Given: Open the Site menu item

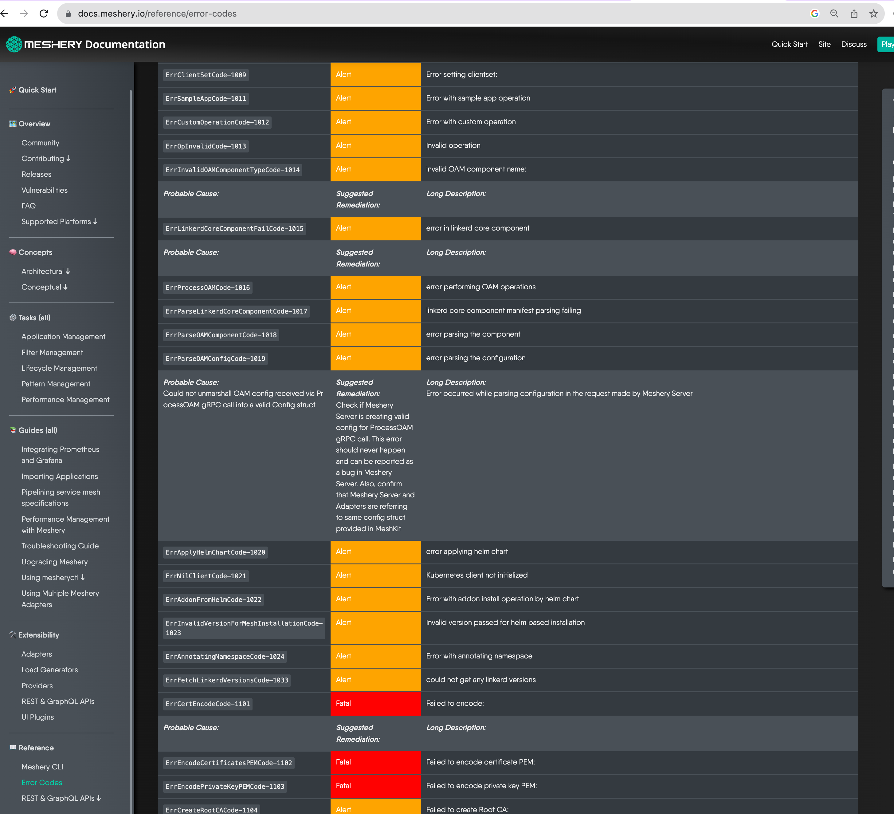Looking at the screenshot, I should click(824, 44).
